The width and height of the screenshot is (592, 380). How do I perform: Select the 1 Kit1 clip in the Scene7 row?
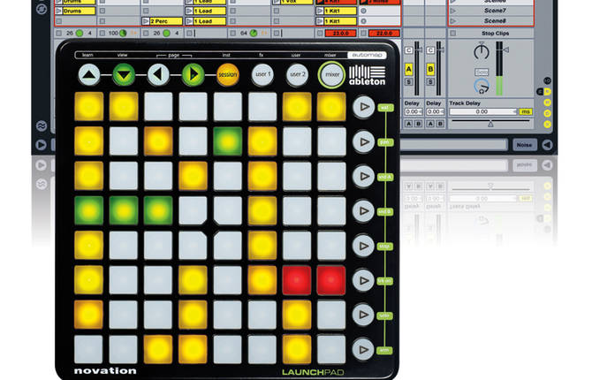tap(340, 11)
